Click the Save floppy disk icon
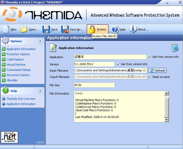Image resolution: width=183 pixels, height=149 pixels. [x=46, y=29]
